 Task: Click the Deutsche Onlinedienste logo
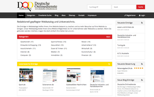(x=37, y=6)
